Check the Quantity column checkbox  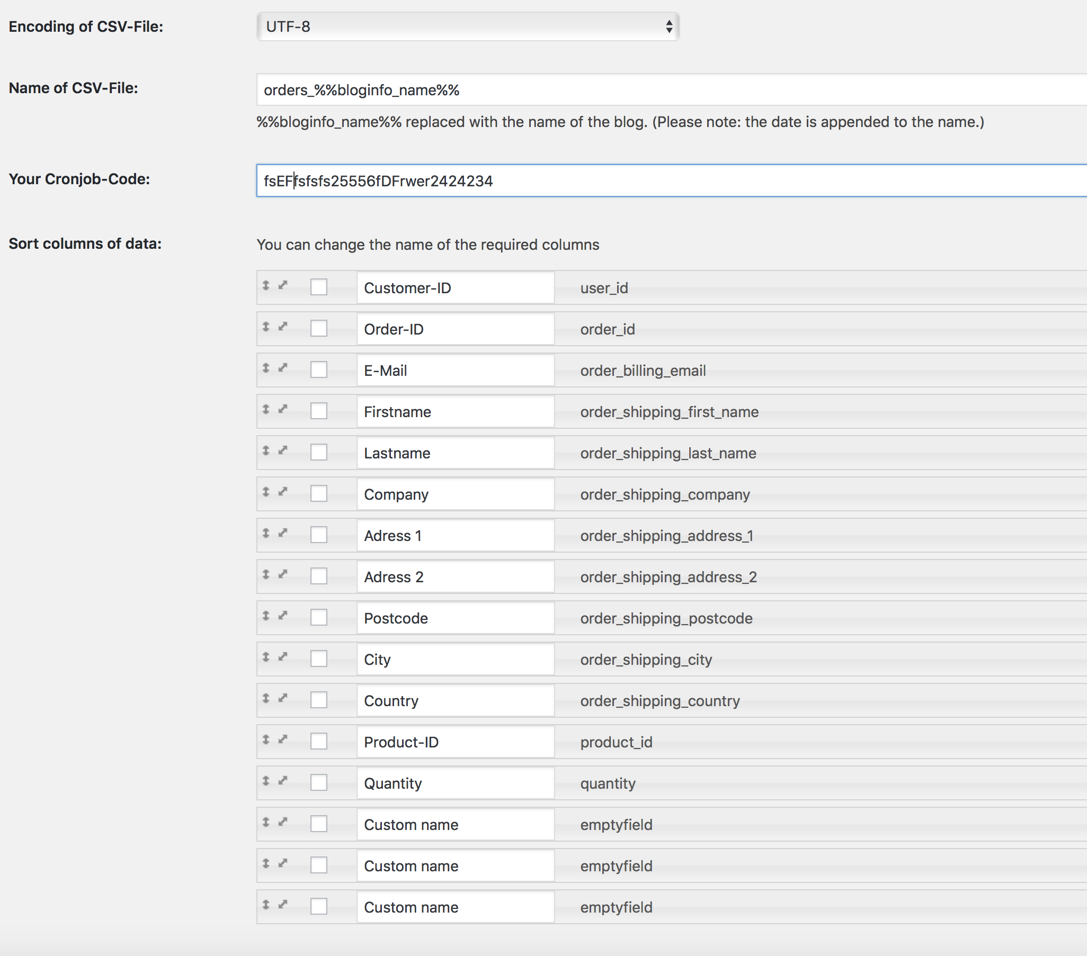pyautogui.click(x=318, y=782)
